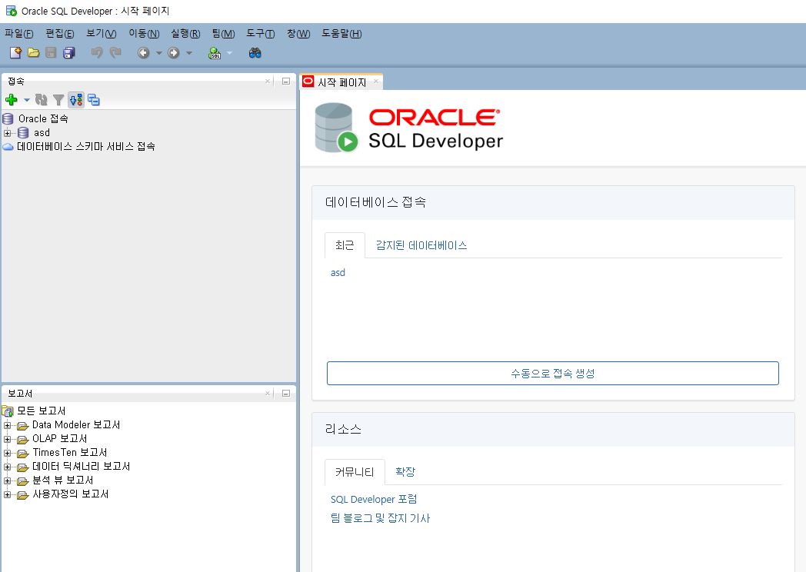Click the Redo arrow icon

point(115,52)
